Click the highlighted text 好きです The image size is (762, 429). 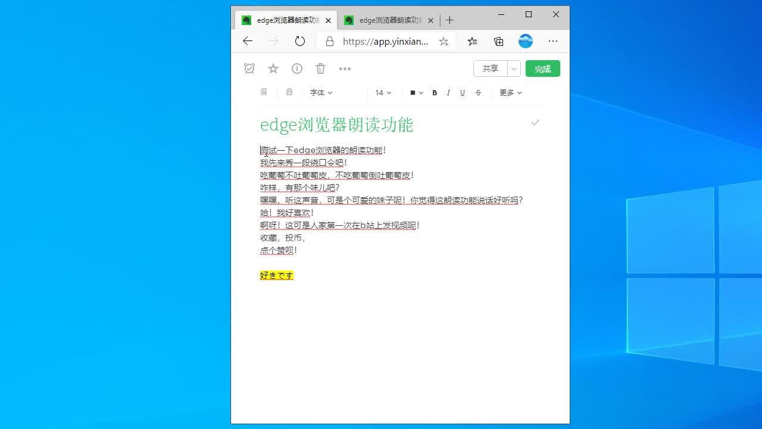click(277, 275)
